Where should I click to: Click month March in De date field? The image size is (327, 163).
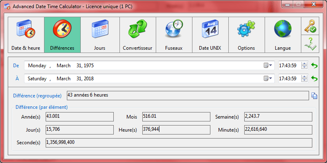click(x=64, y=66)
